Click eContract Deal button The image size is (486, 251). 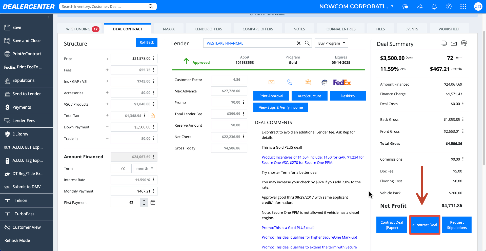click(x=424, y=225)
